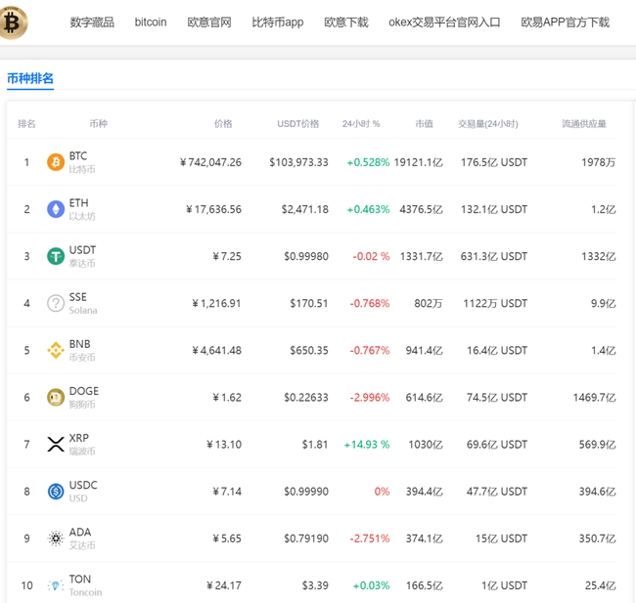Click DOGE supply 1469.7亿

click(594, 398)
